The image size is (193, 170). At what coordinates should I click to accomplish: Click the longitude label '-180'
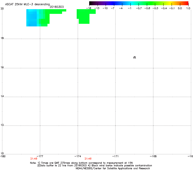click(x=3, y=156)
